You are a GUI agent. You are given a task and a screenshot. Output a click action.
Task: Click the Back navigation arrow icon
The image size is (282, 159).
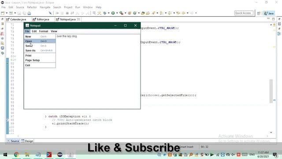tap(183, 13)
